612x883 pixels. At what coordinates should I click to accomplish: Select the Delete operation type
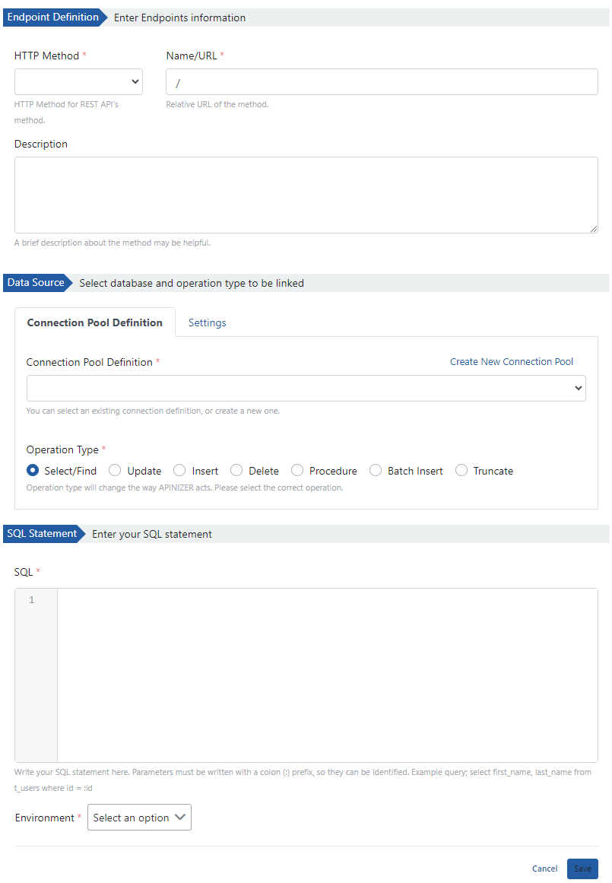coord(236,471)
